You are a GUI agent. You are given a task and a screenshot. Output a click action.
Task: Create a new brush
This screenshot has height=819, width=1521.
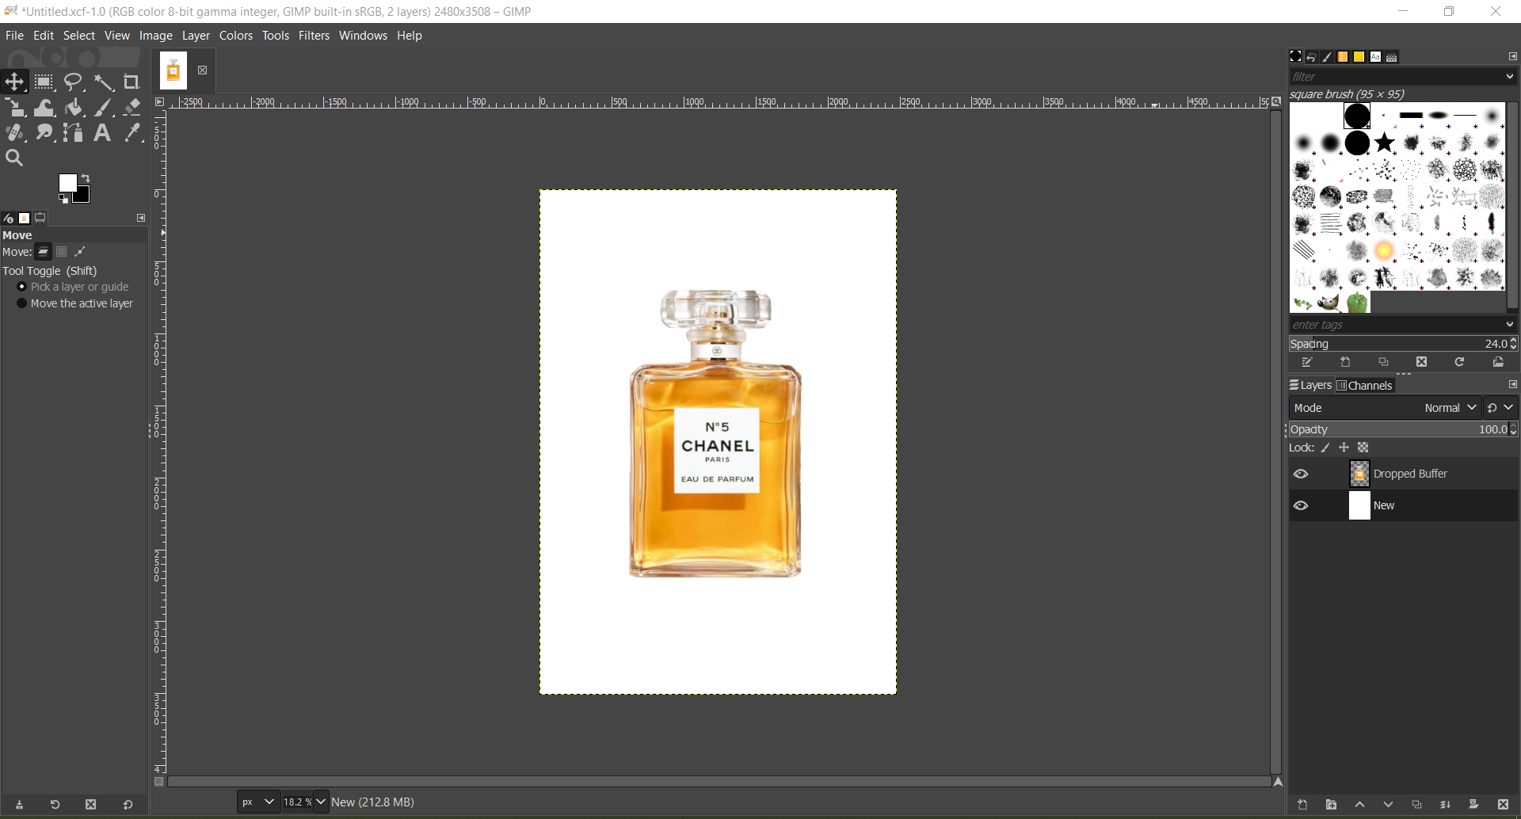click(1346, 363)
